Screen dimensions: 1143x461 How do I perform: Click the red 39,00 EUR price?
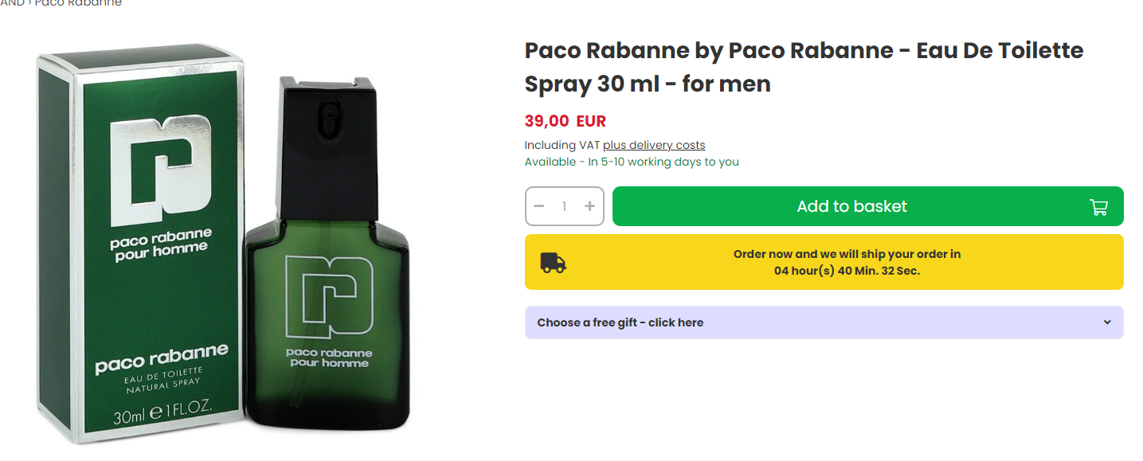[x=565, y=121]
